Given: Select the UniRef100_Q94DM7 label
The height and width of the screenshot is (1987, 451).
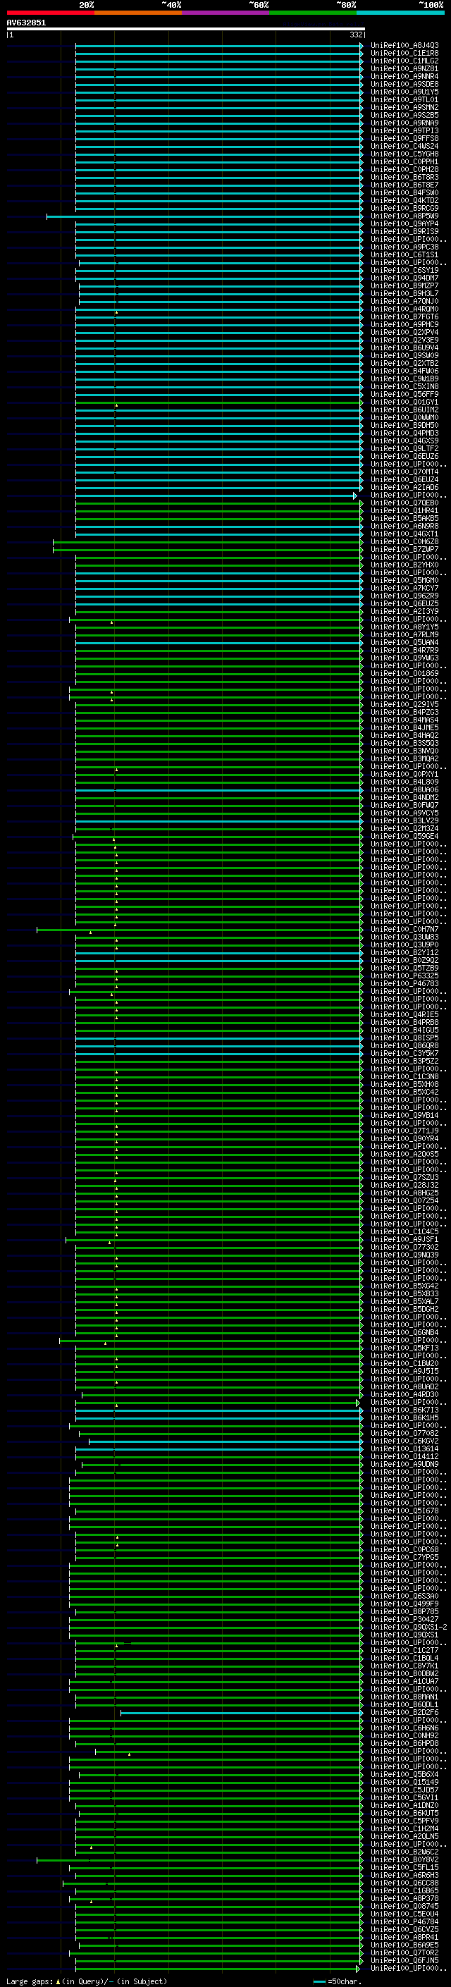Looking at the screenshot, I should click(x=404, y=278).
